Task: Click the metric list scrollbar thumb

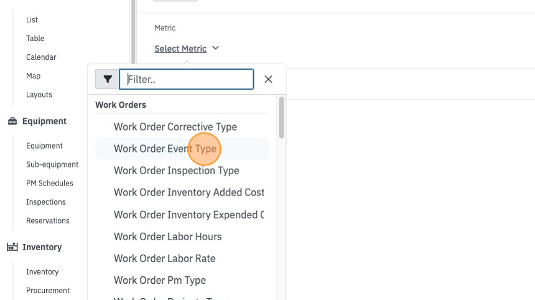Action: 281,118
